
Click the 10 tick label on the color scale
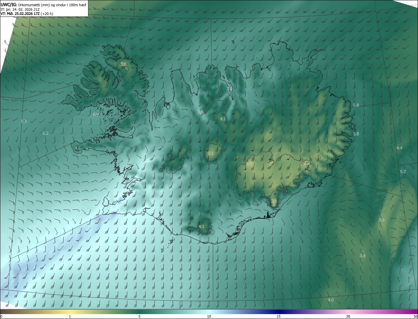coord(209,317)
